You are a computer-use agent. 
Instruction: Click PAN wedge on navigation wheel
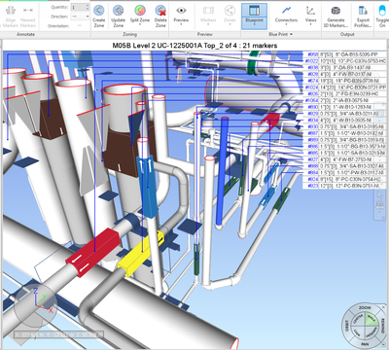[365, 344]
